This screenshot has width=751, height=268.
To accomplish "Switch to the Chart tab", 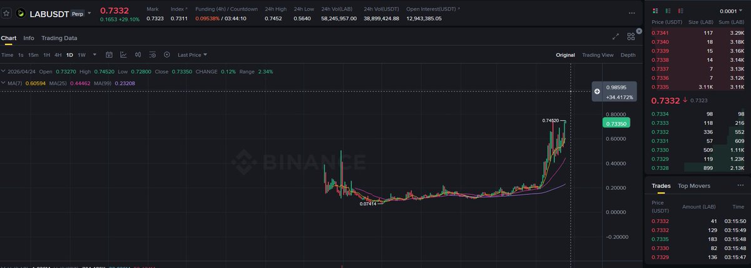I will click(x=8, y=38).
